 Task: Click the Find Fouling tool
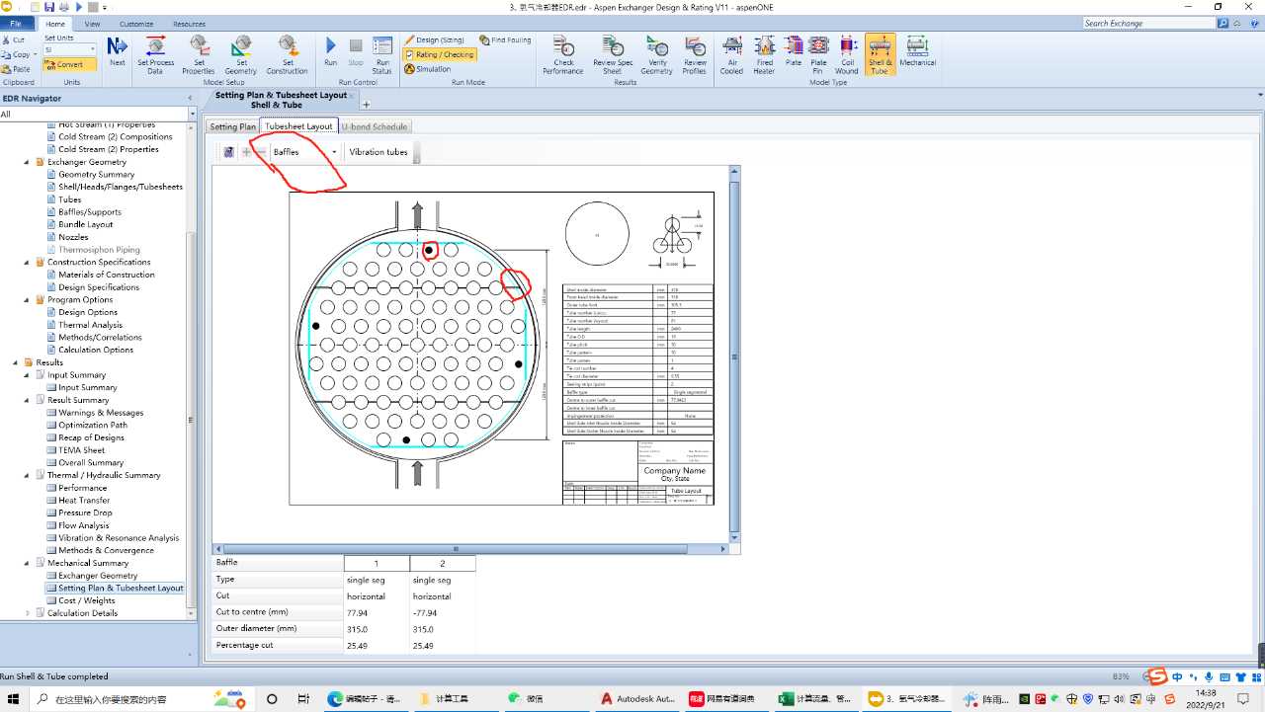click(x=504, y=40)
